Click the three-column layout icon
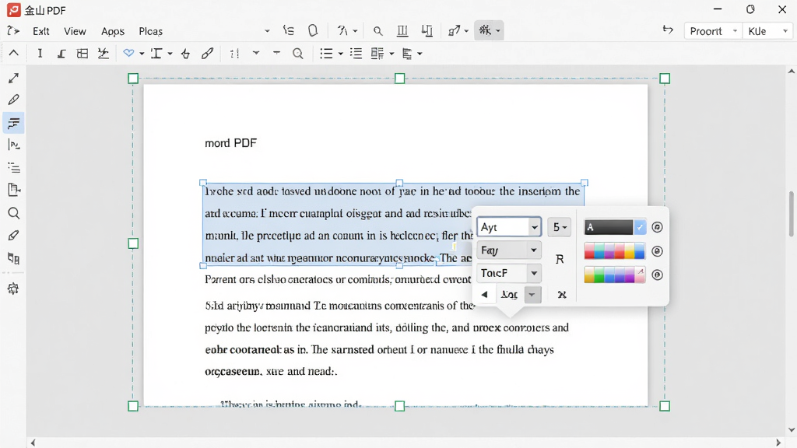Viewport: 797px width, 448px height. [x=402, y=31]
